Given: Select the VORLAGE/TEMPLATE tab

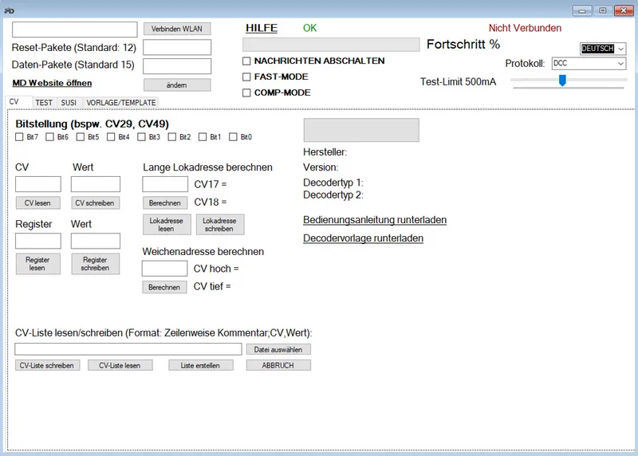Looking at the screenshot, I should click(121, 103).
